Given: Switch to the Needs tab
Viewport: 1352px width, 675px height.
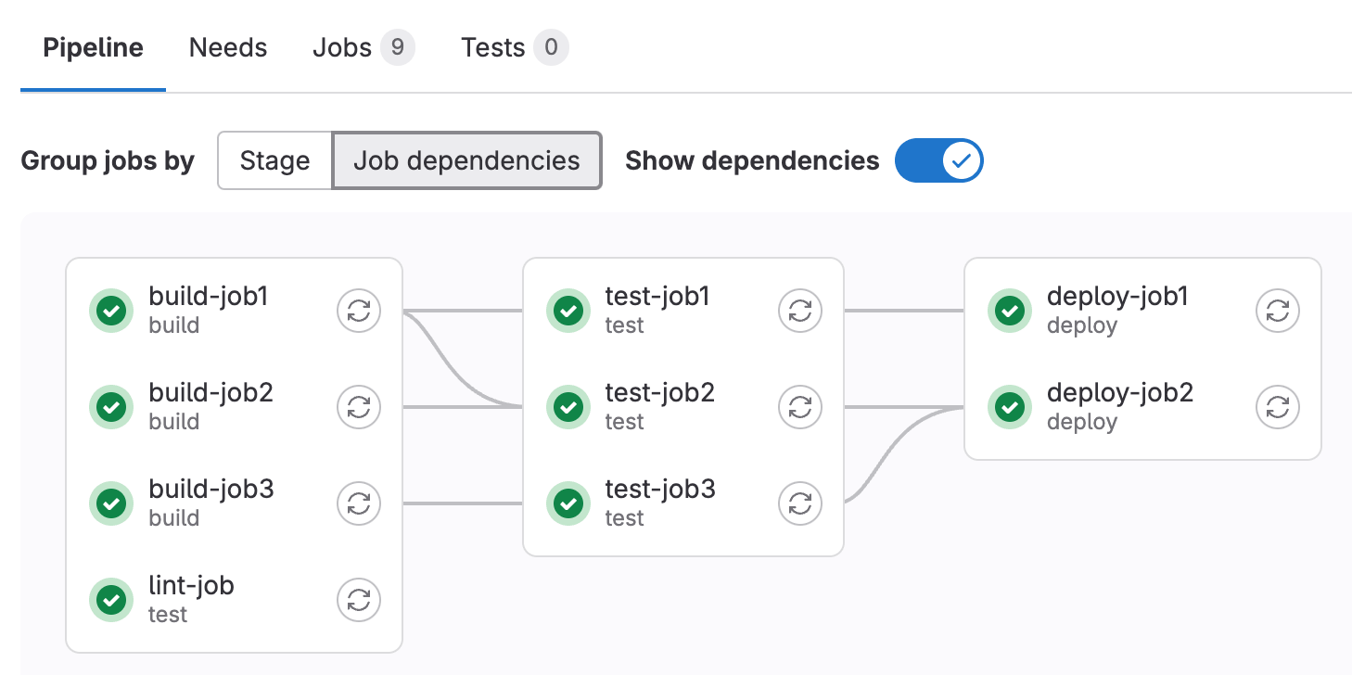Looking at the screenshot, I should tap(227, 47).
